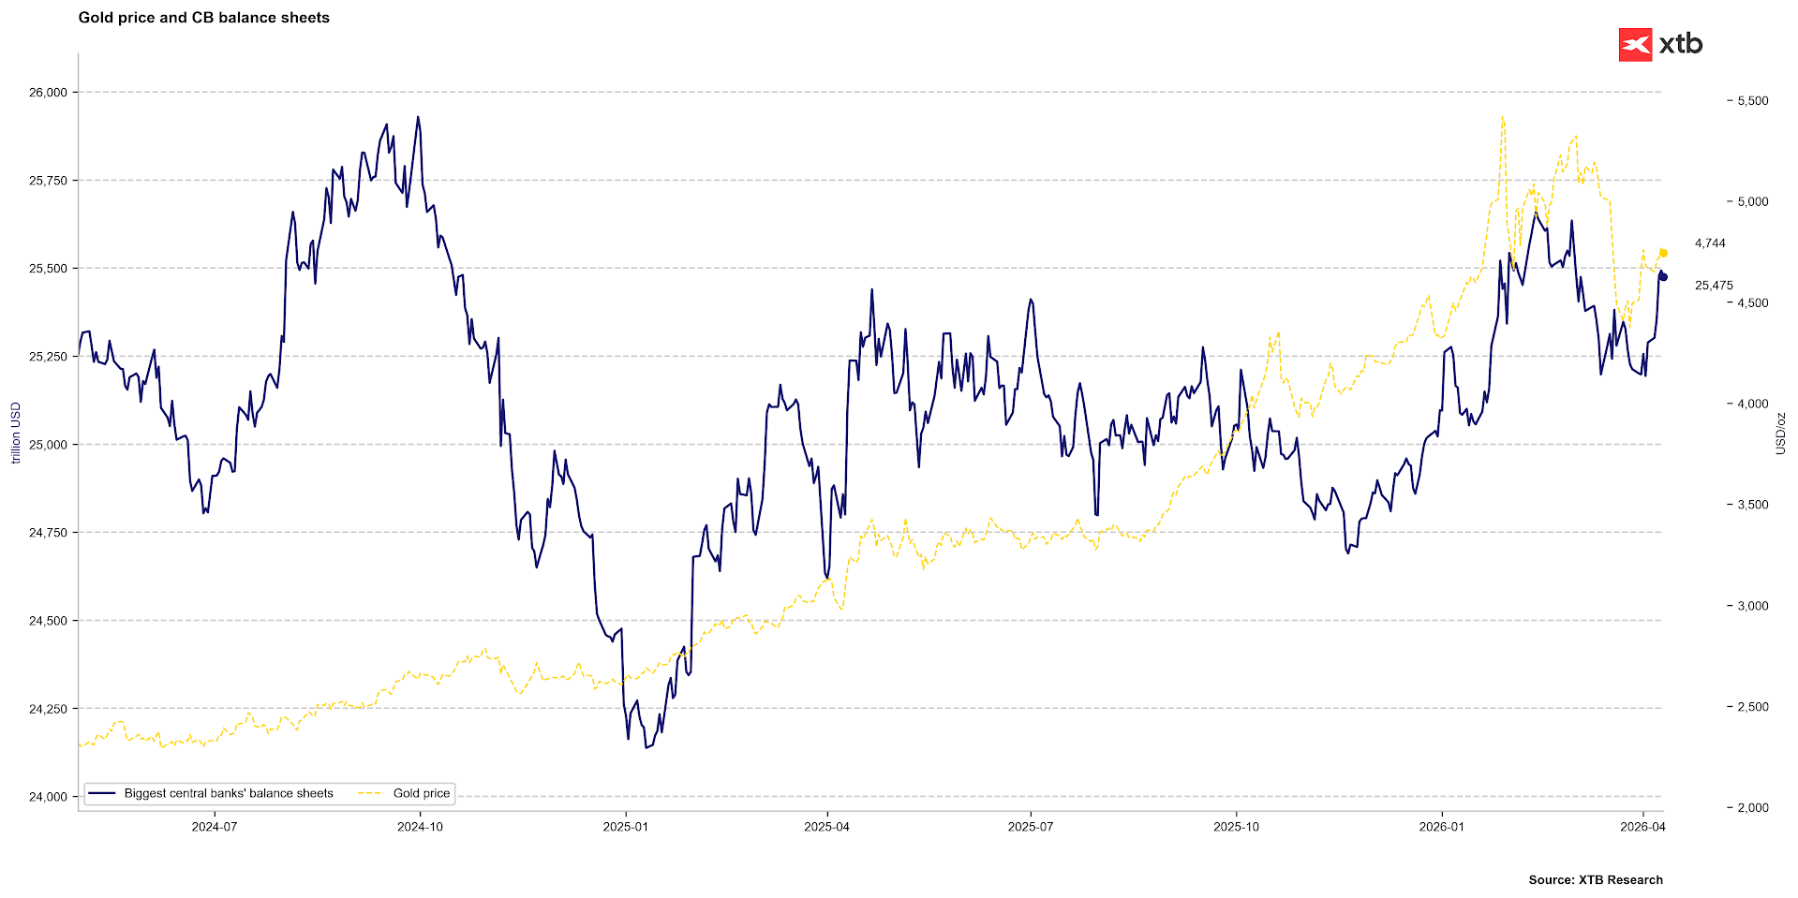Select the 2025-01 date tick label
This screenshot has height=898, width=1798.
[x=625, y=827]
